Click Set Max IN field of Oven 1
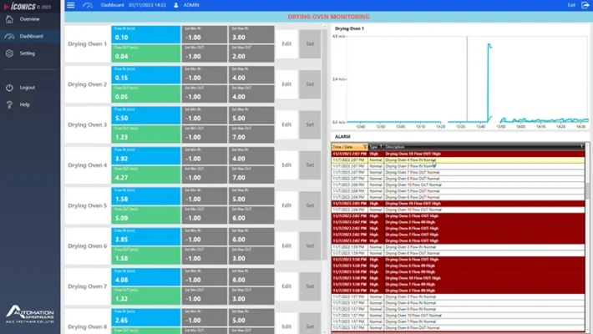 pyautogui.click(x=251, y=37)
